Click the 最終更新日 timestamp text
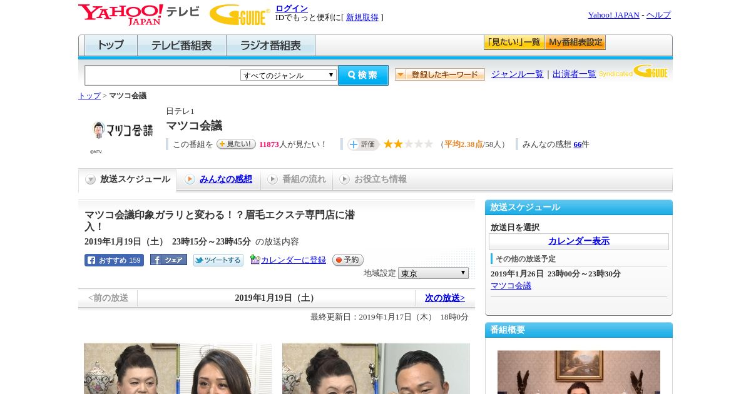 click(389, 317)
